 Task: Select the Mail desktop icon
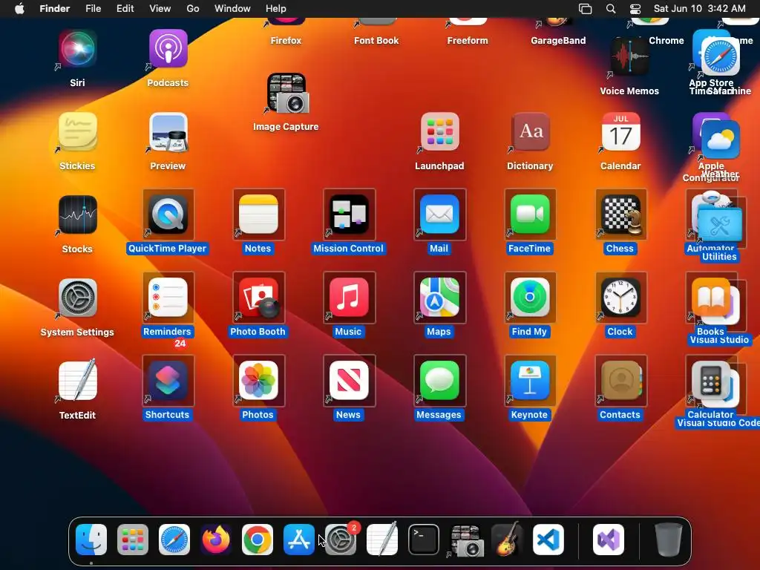point(439,214)
